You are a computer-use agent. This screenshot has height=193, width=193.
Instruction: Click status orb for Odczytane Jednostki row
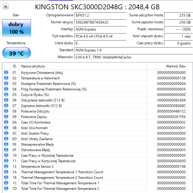click(6, 100)
